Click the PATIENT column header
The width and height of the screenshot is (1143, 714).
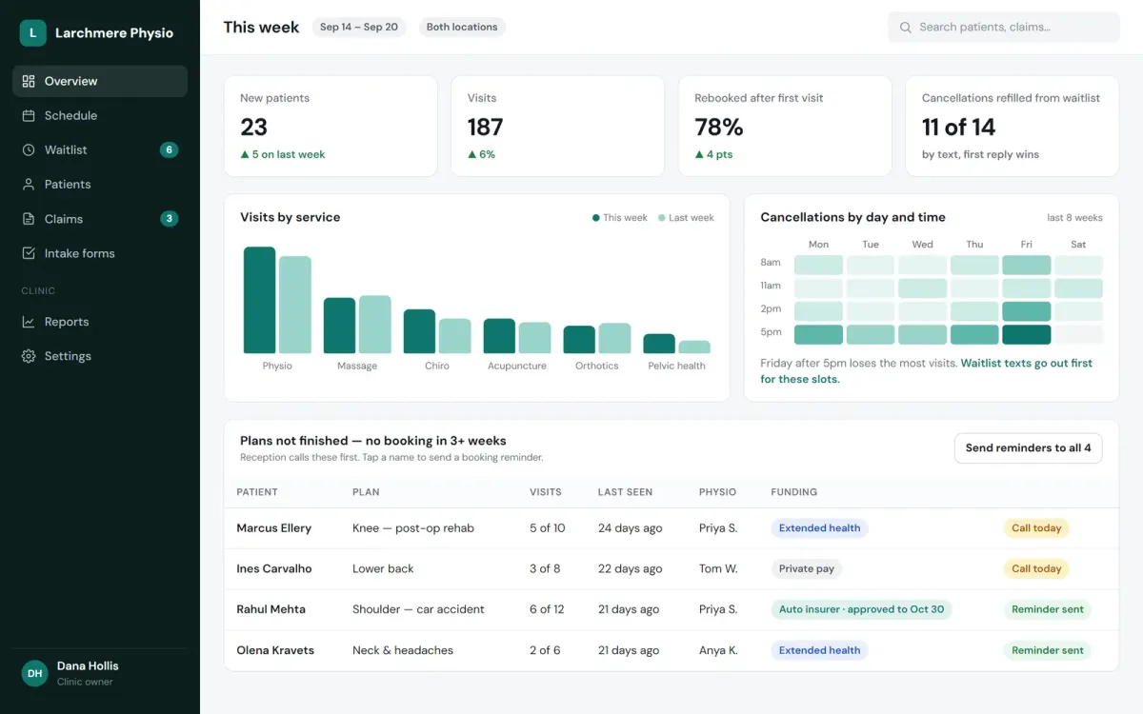(257, 492)
